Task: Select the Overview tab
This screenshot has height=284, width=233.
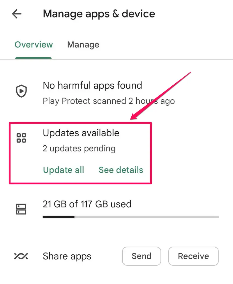Action: tap(33, 45)
